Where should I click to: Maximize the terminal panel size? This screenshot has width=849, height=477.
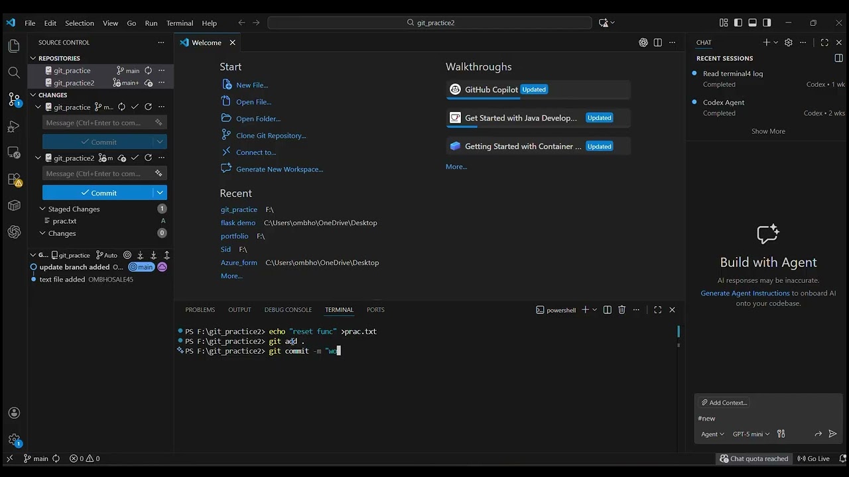(657, 309)
